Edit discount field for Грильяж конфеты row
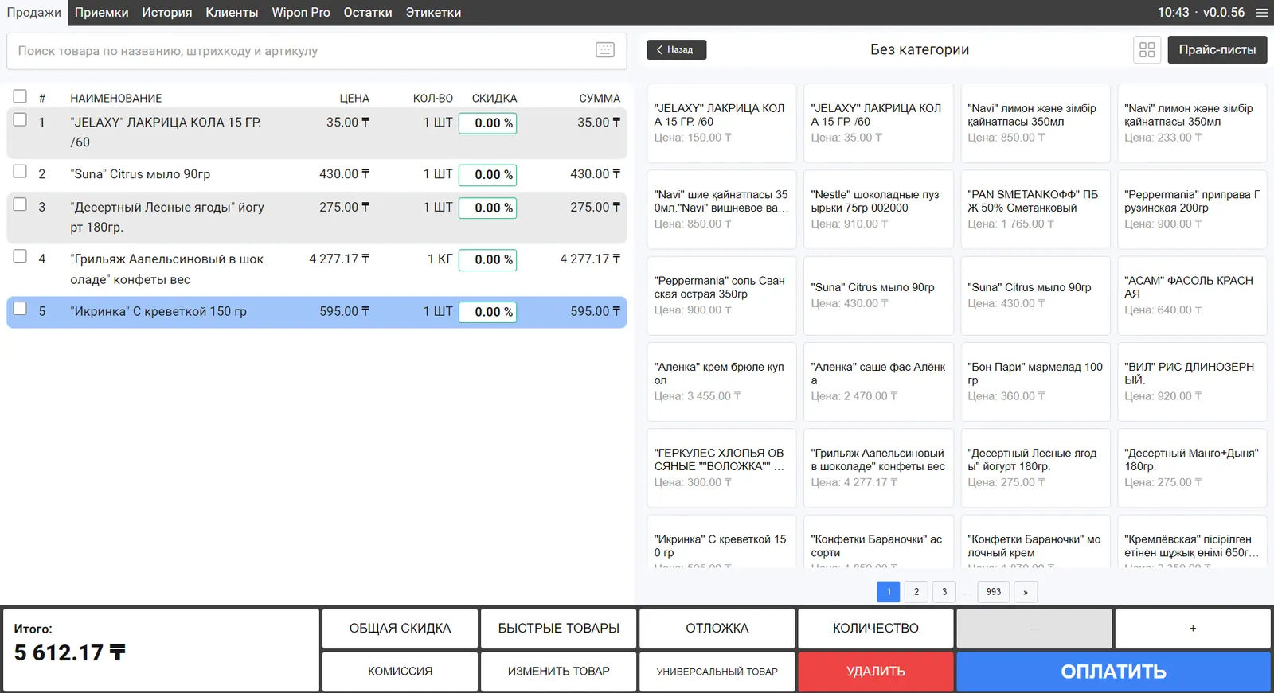Screen dimensions: 1274x693 tap(487, 260)
